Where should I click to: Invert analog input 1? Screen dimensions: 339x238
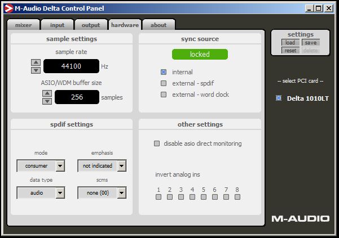pos(159,197)
